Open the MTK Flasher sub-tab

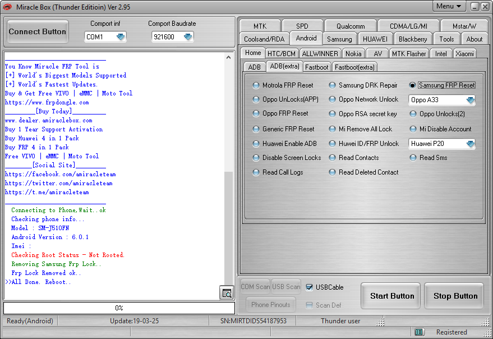(x=409, y=54)
